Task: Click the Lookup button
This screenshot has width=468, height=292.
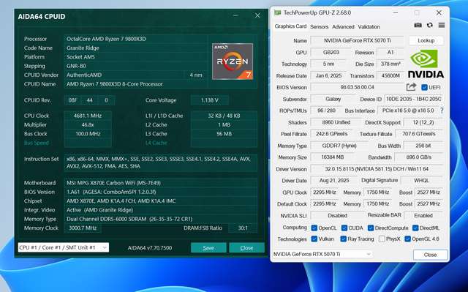Action: (426, 40)
